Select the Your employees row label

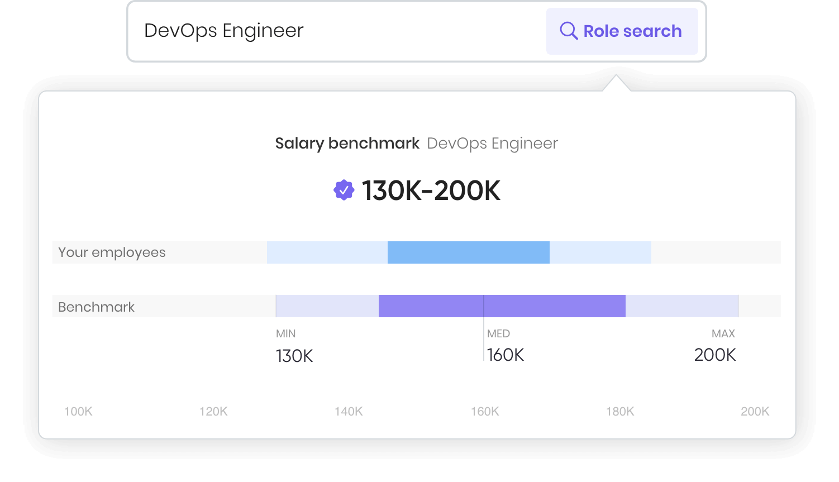(x=112, y=252)
